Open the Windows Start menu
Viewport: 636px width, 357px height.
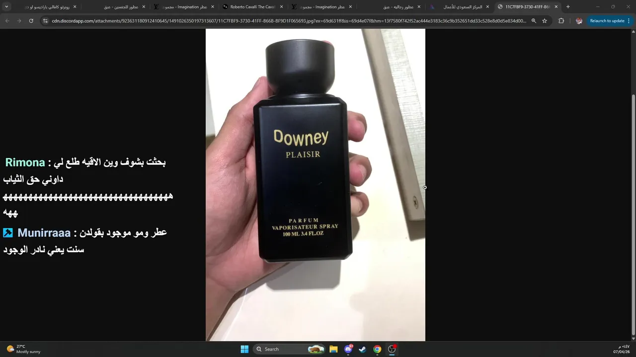tap(244, 349)
